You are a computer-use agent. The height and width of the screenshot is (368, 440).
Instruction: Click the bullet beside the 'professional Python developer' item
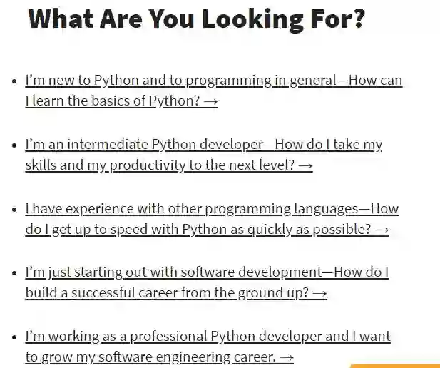click(x=14, y=337)
